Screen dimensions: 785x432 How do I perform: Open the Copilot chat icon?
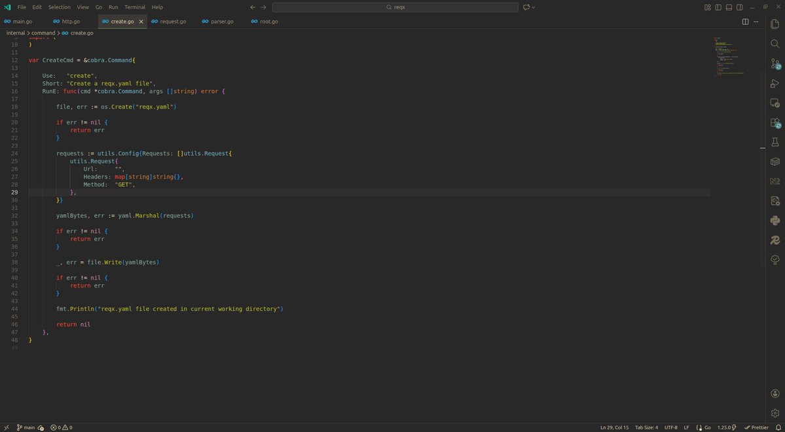click(x=526, y=7)
